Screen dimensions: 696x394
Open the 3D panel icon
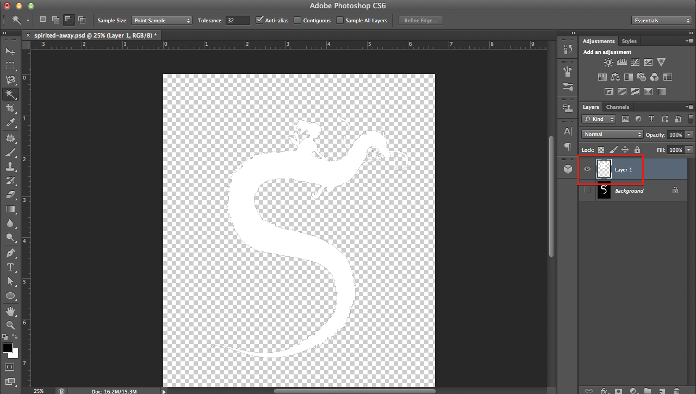click(568, 169)
